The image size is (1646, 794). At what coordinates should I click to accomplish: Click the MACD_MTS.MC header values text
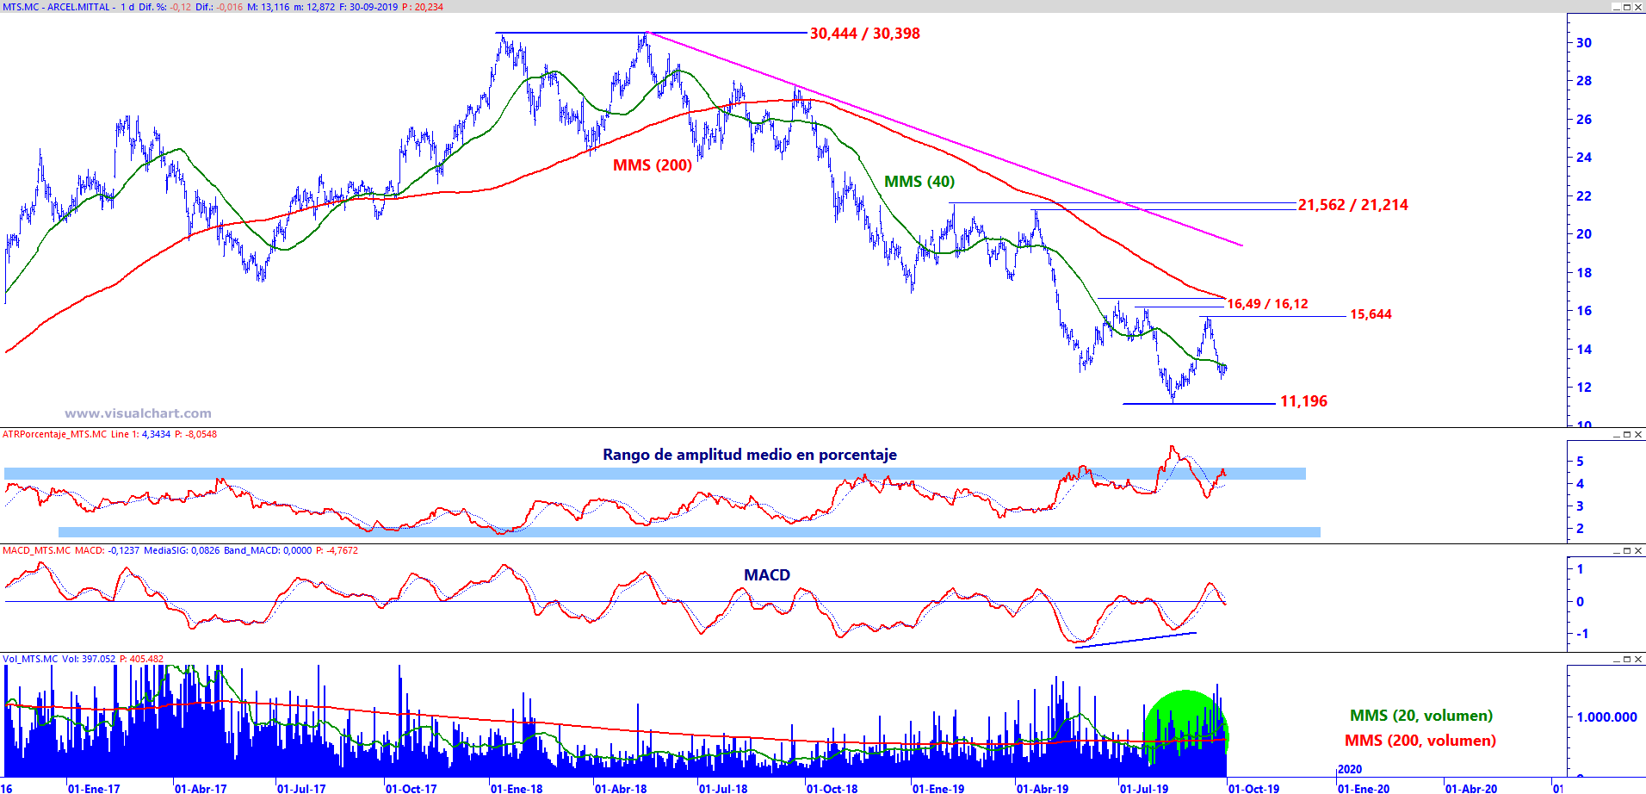tap(180, 550)
